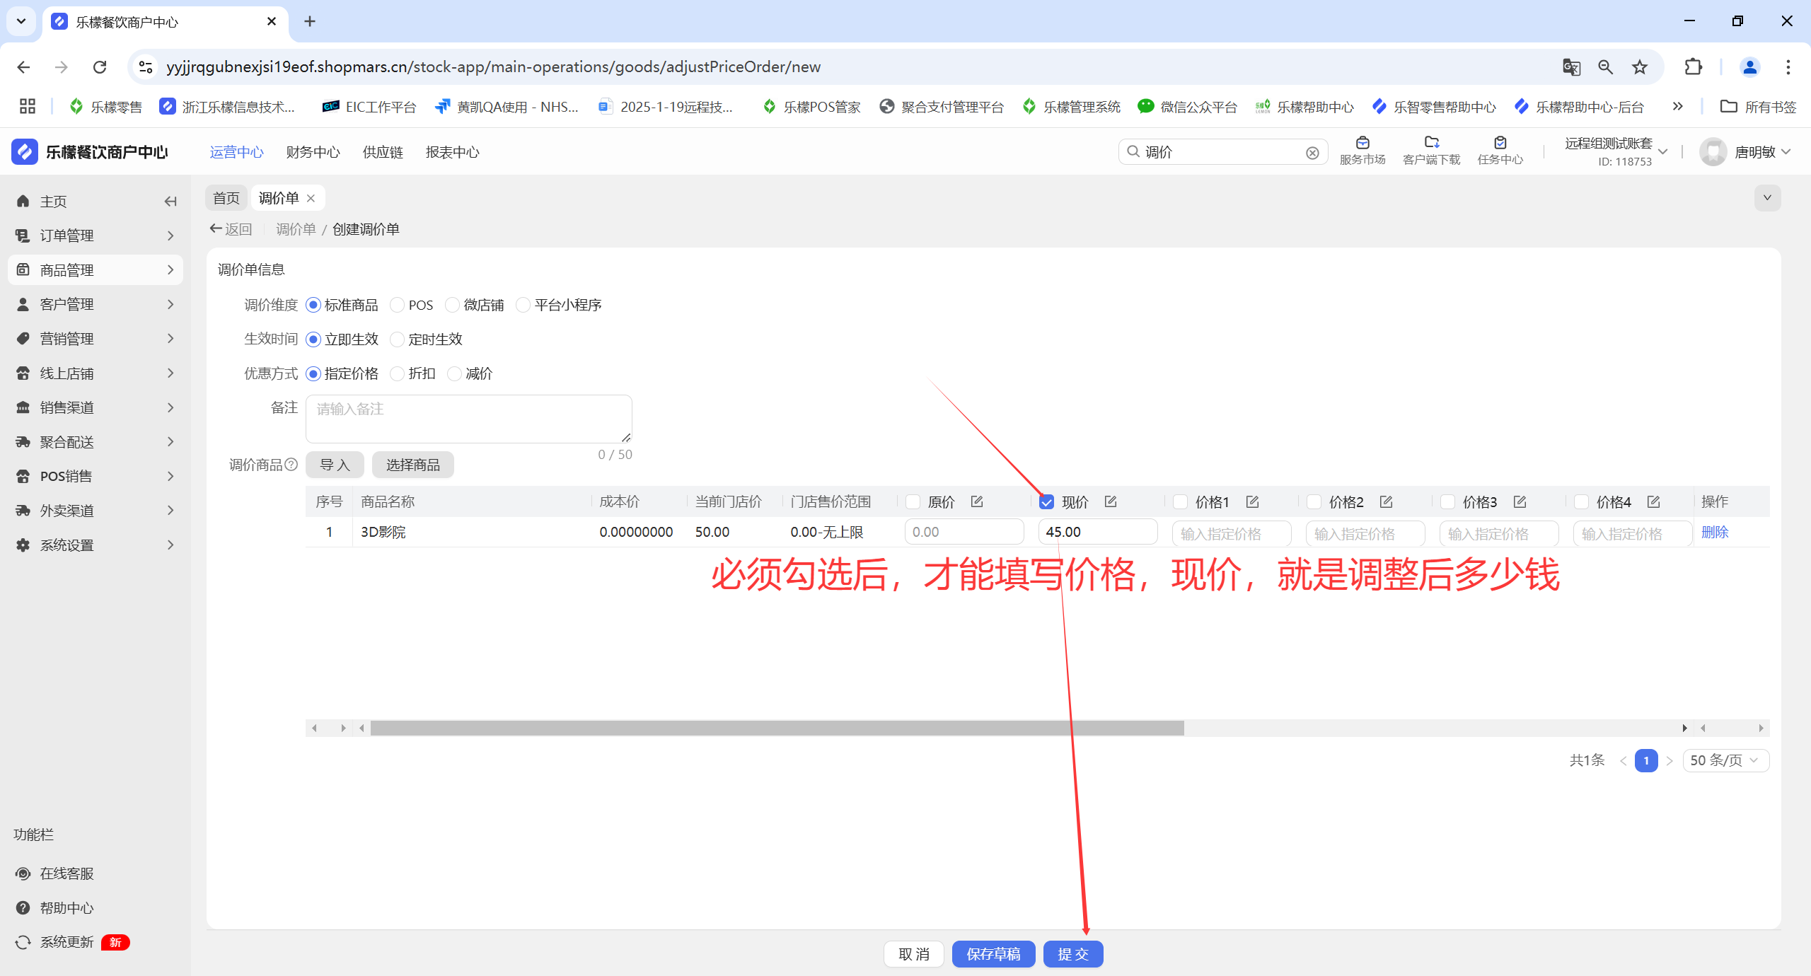This screenshot has width=1811, height=976.
Task: Open the 50 条/页 page size dropdown
Action: point(1725,760)
